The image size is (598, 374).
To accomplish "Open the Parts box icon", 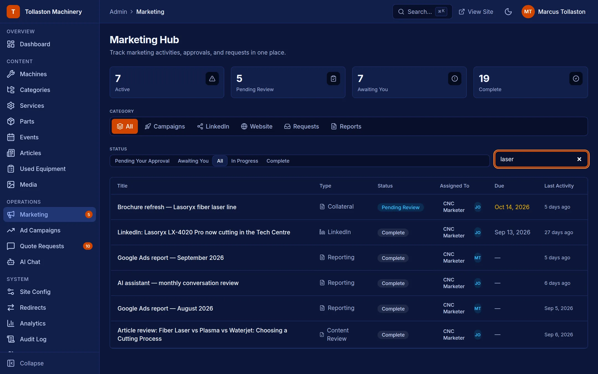I will [11, 121].
